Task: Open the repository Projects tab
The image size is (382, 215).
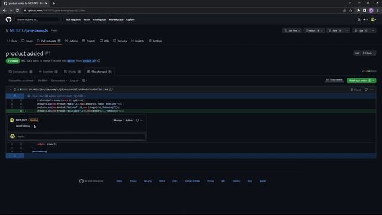Action: pos(89,41)
